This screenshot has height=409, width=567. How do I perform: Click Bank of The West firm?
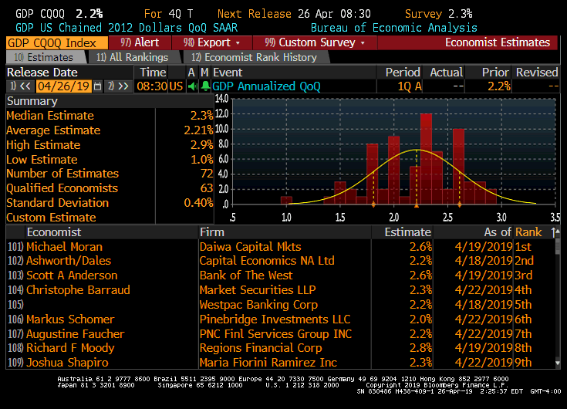(x=246, y=275)
